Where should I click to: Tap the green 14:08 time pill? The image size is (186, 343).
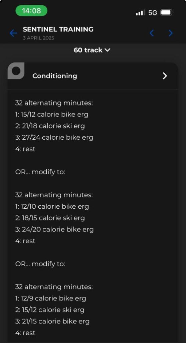31,11
